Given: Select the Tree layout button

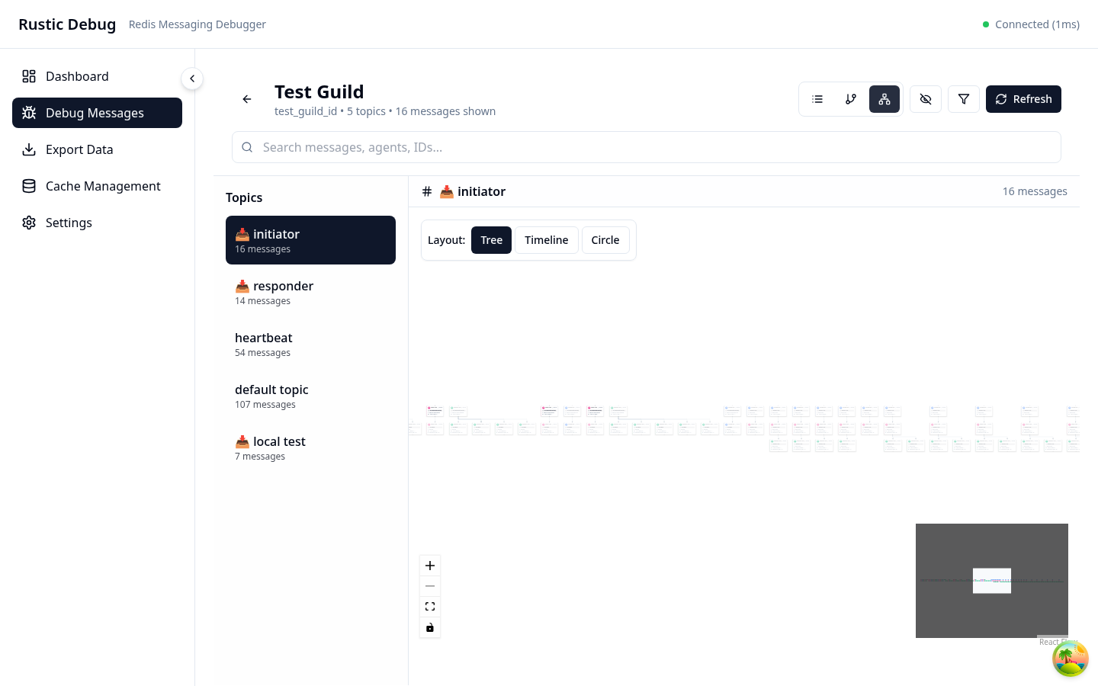Looking at the screenshot, I should pyautogui.click(x=491, y=240).
